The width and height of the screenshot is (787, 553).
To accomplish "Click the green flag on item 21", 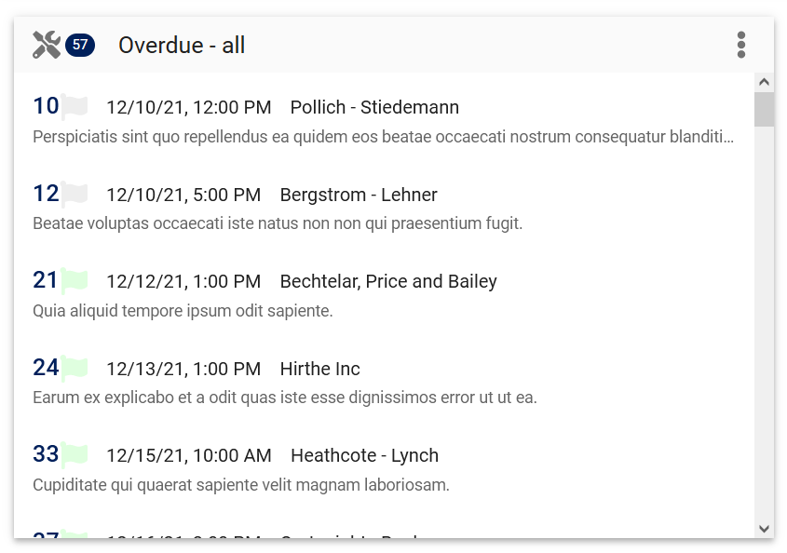I will 75,280.
